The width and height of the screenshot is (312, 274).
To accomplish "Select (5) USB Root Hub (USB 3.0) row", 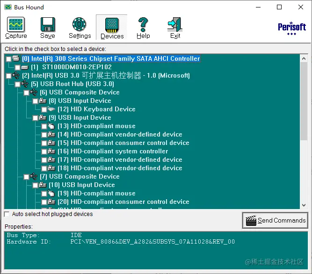I will point(73,84).
